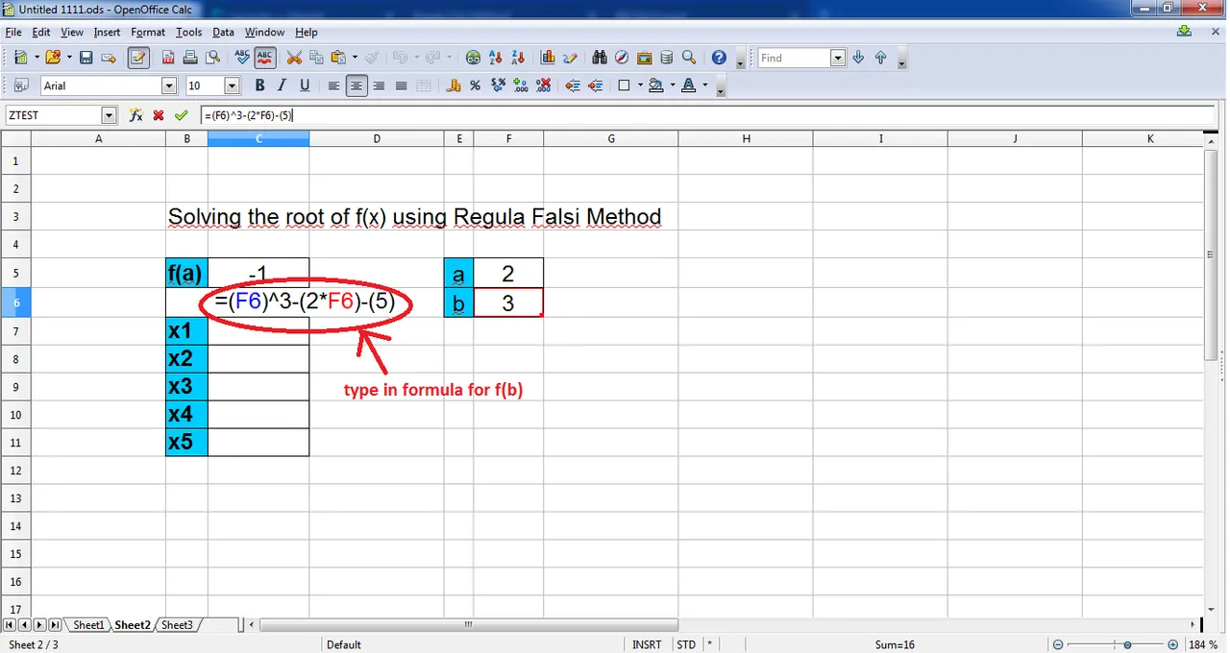Expand the Paste options dropdown arrow
Image resolution: width=1230 pixels, height=653 pixels.
click(355, 58)
